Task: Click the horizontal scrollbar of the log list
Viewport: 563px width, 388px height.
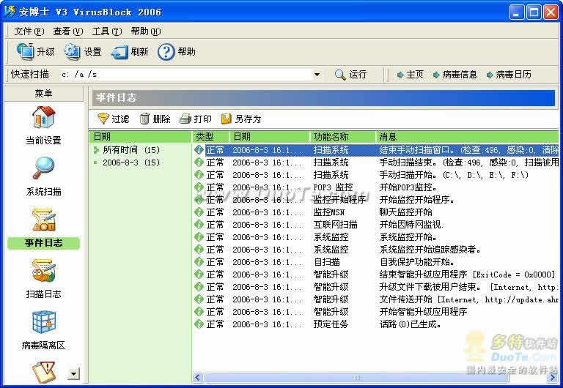Action: (x=375, y=378)
